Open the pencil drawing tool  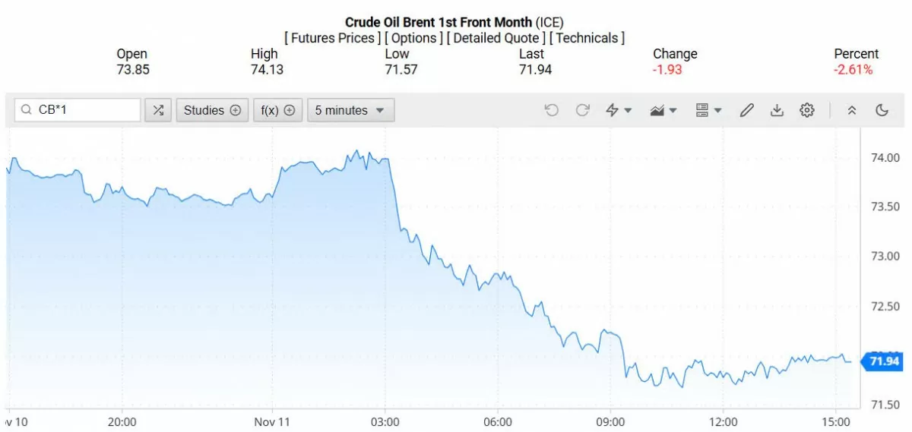click(x=746, y=110)
